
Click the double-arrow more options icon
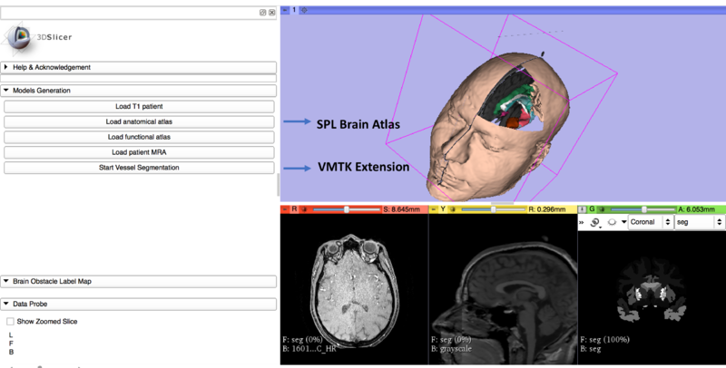click(582, 222)
